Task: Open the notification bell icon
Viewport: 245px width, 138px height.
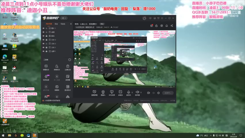Action: point(167,26)
